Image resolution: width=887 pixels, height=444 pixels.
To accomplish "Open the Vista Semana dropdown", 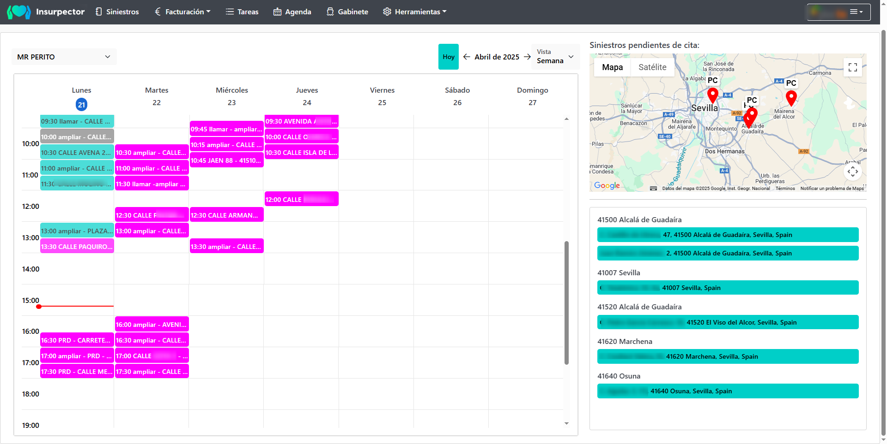I will pyautogui.click(x=555, y=57).
